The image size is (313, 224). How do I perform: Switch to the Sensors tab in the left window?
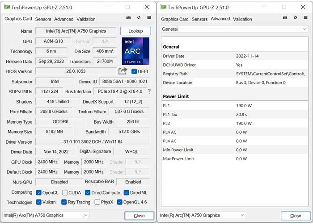(x=43, y=19)
